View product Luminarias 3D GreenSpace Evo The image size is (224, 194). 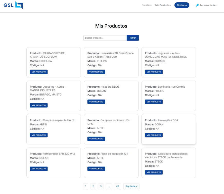[96, 72]
